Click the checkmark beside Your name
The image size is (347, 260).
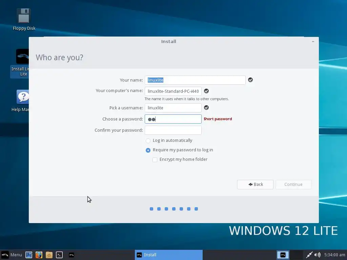250,80
